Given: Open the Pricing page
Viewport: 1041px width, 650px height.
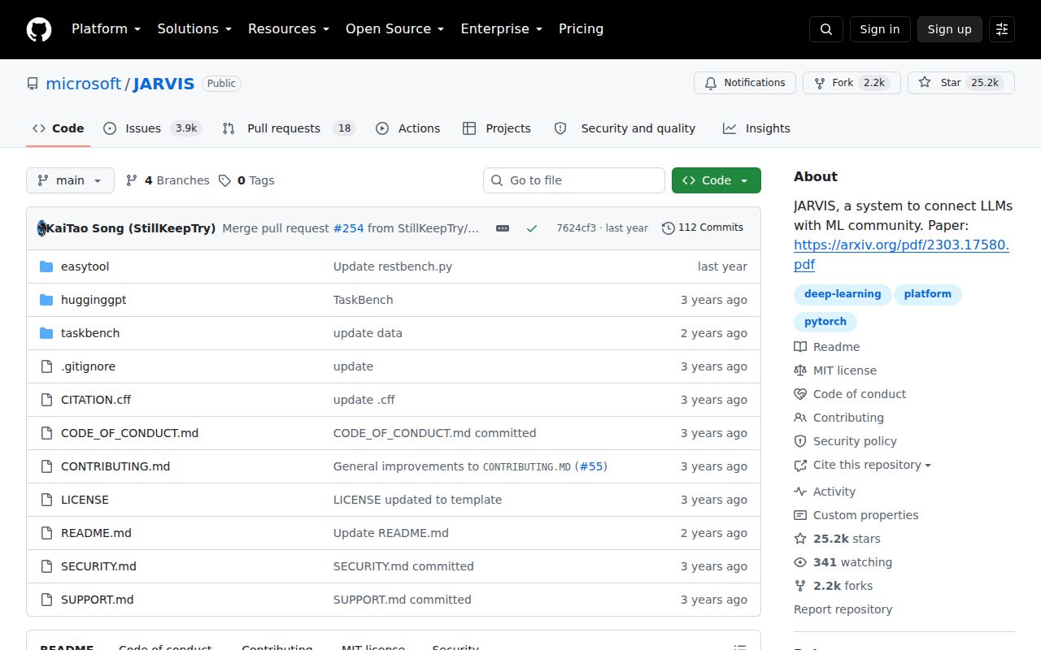Looking at the screenshot, I should 581,29.
